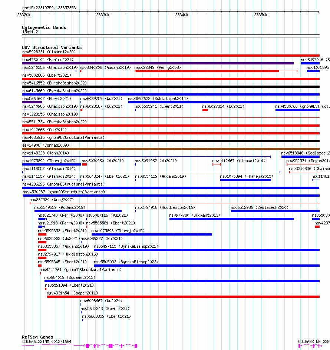Click the 23340k ruler tick label

tap(182, 15)
